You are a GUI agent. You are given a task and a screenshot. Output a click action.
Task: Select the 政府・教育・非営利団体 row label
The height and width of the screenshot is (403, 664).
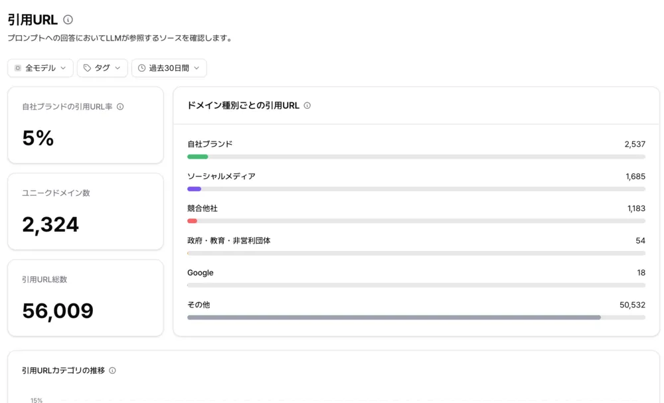[228, 240]
